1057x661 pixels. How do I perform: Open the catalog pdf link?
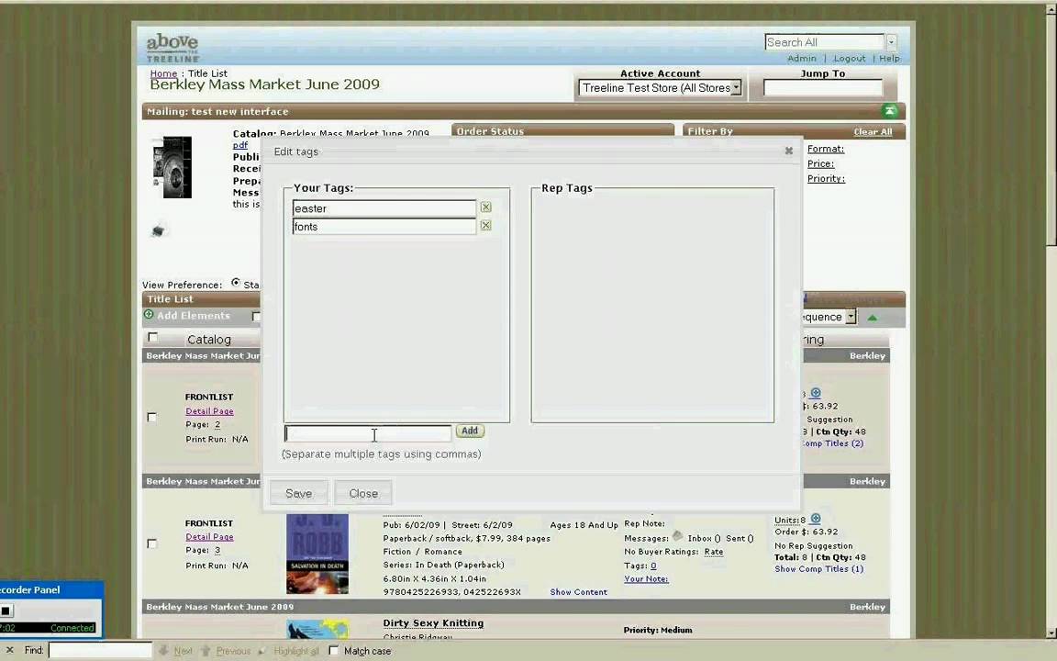240,145
